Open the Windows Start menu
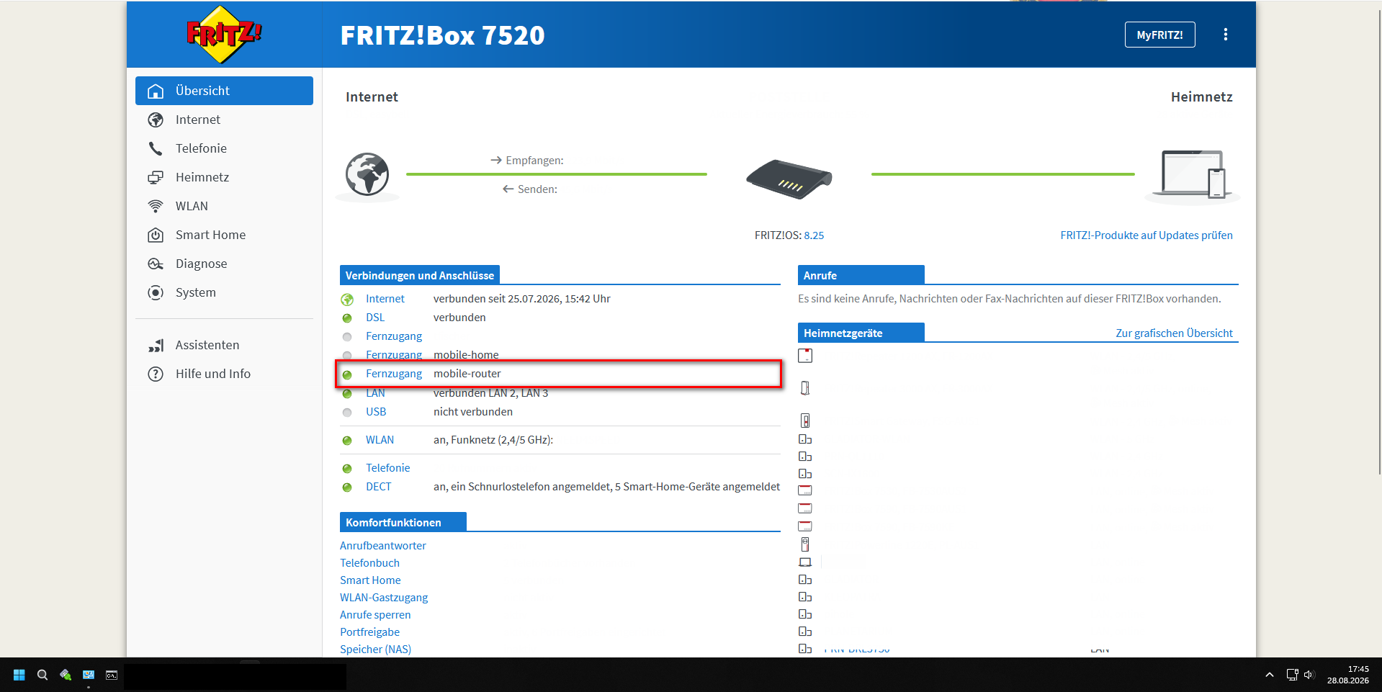The image size is (1382, 692). point(19,675)
